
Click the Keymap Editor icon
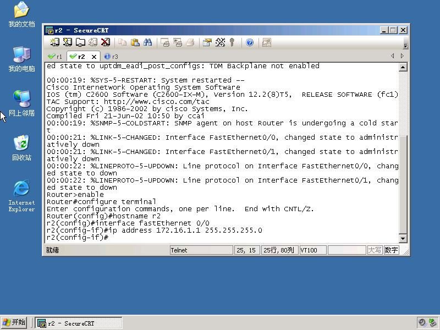coord(220,42)
